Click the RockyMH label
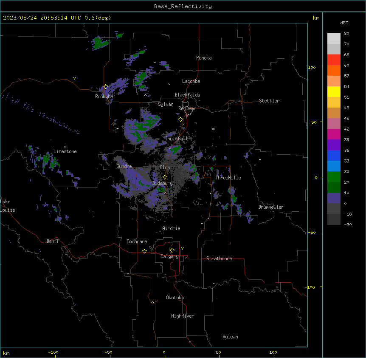The height and width of the screenshot is (358, 366). tap(104, 97)
